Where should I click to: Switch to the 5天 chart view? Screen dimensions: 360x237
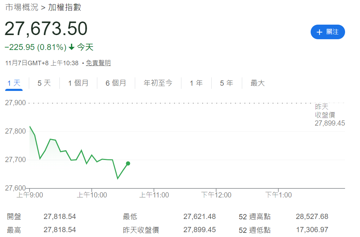(44, 83)
